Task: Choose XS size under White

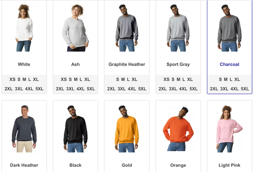Action: (12, 79)
